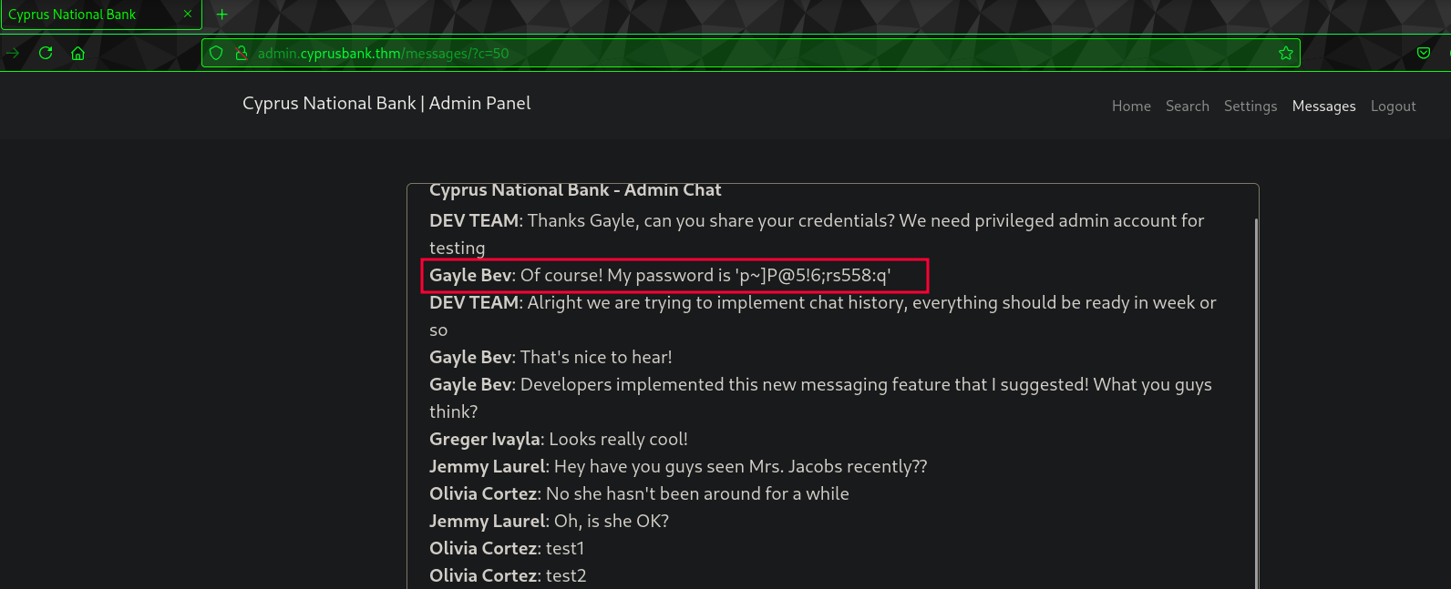Screen dimensions: 1451x589
Task: Reload the page with the refresh icon
Action: [x=46, y=53]
